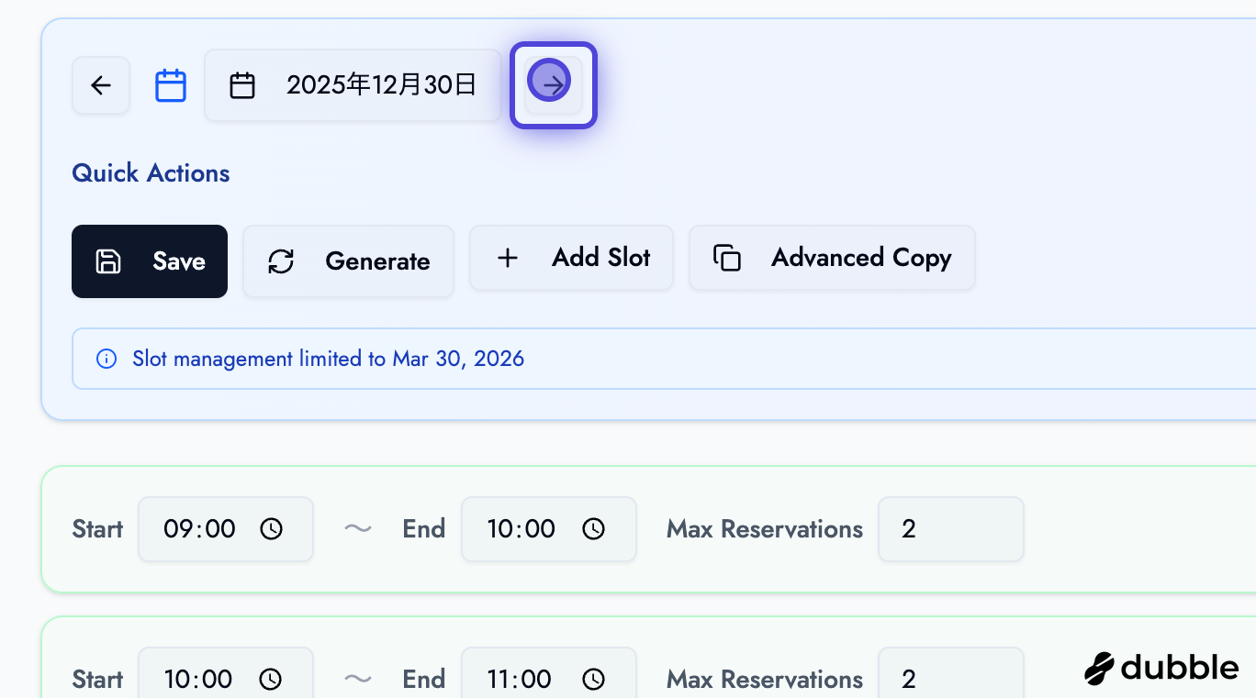Open Advanced Copy options

832,259
